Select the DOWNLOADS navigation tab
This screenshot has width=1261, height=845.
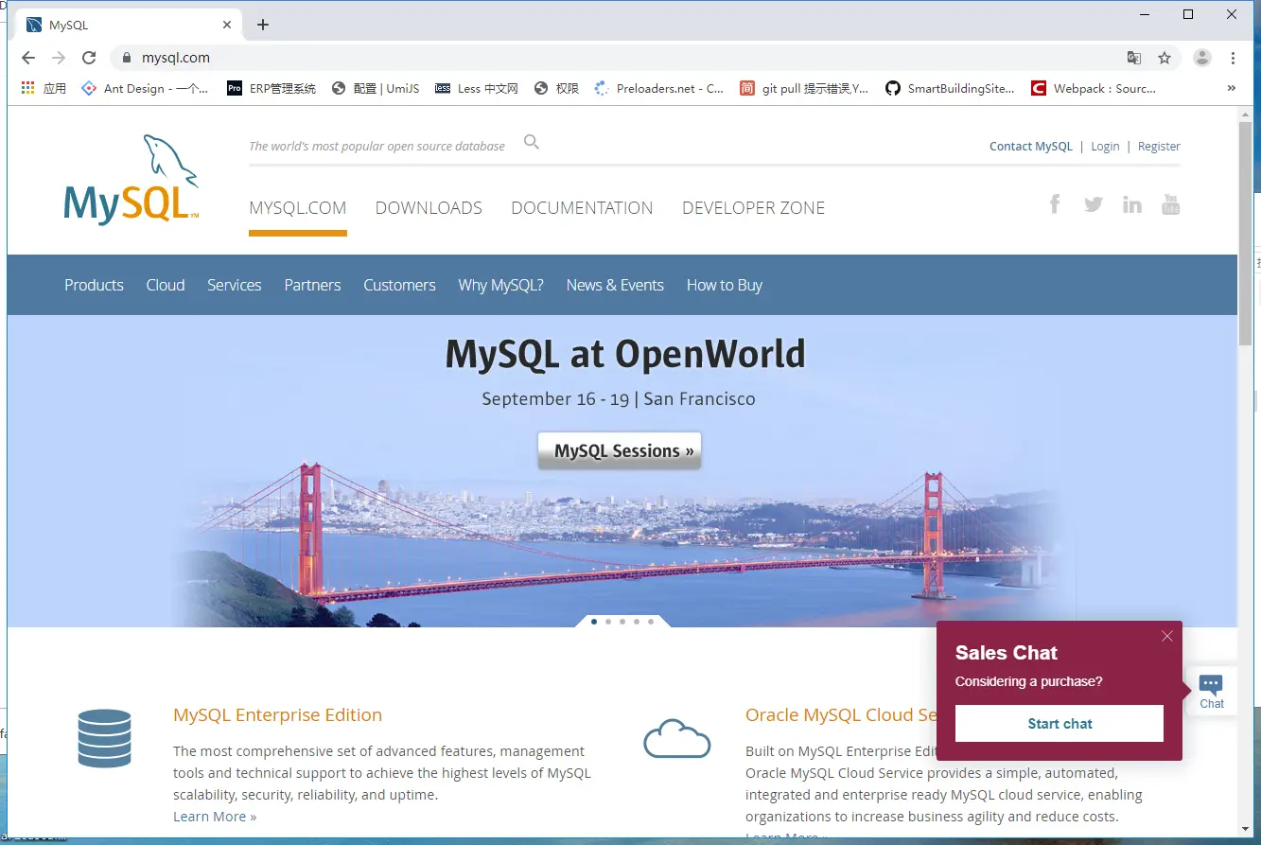(x=429, y=208)
